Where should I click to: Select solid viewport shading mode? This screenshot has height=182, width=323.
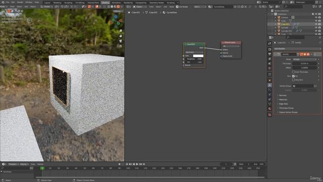[x=112, y=7]
